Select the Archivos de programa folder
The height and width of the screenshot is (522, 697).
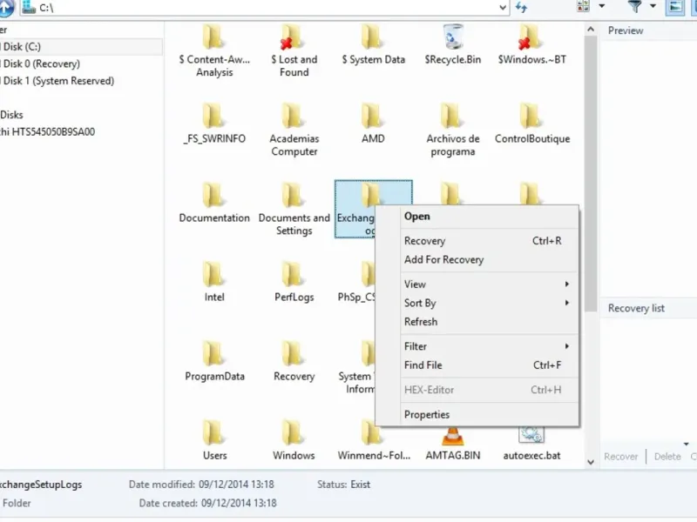pos(452,130)
